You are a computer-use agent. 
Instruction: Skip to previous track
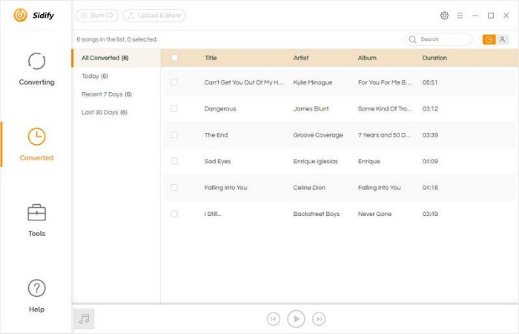coord(273,318)
